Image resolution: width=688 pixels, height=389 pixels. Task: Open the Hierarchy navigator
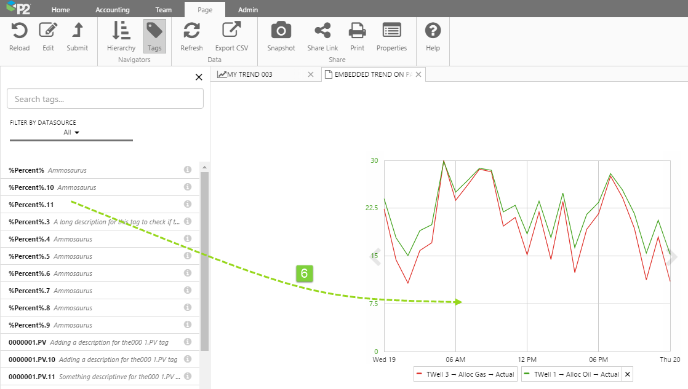(121, 31)
